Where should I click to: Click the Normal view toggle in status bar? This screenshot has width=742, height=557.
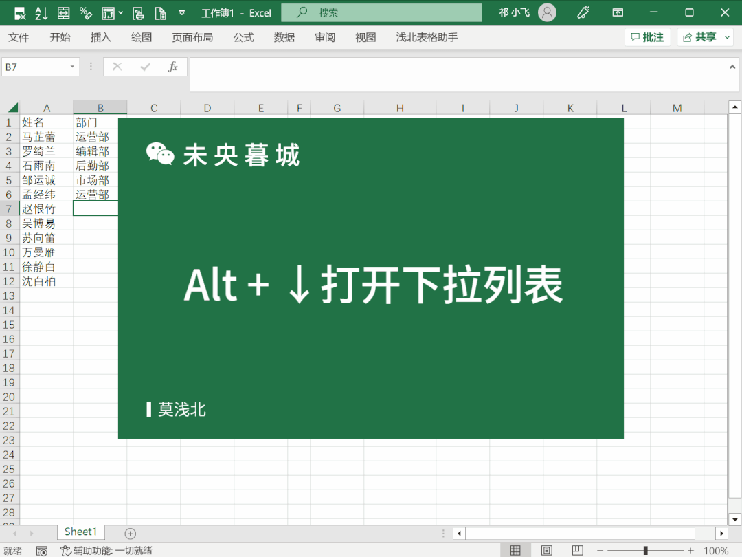pos(515,550)
